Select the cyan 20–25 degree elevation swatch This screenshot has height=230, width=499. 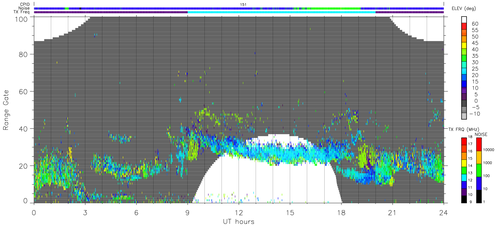[x=464, y=72]
